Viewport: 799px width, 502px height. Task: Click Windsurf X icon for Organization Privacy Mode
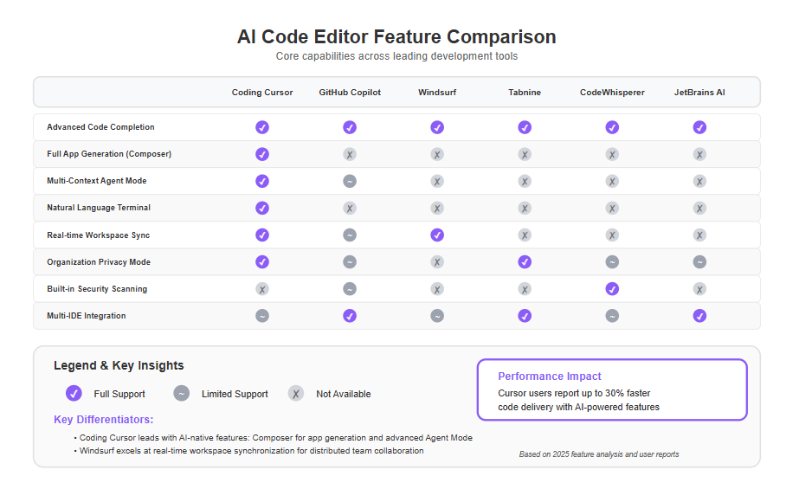(x=437, y=262)
